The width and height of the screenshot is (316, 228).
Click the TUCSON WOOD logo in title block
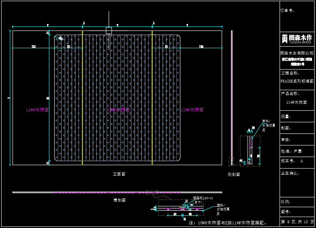tap(296, 38)
